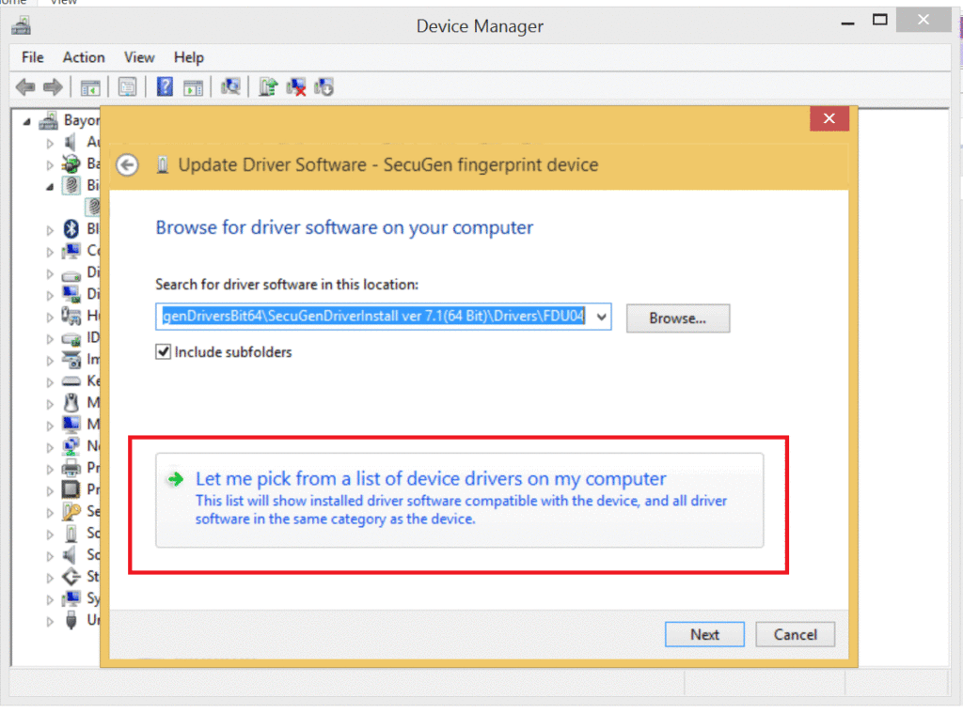This screenshot has height=713, width=963.
Task: Click the Browse... button
Action: click(x=677, y=318)
